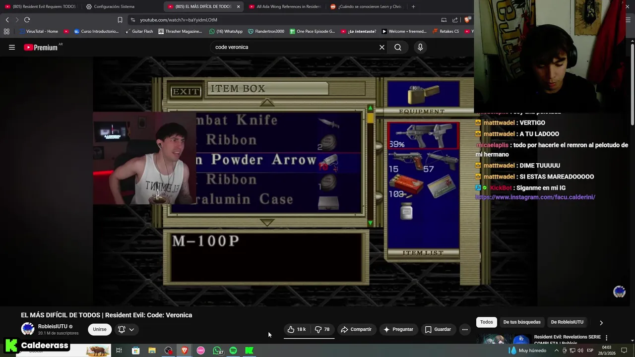The image size is (635, 357).
Task: Click the Brave Shields lion icon
Action: tap(467, 20)
